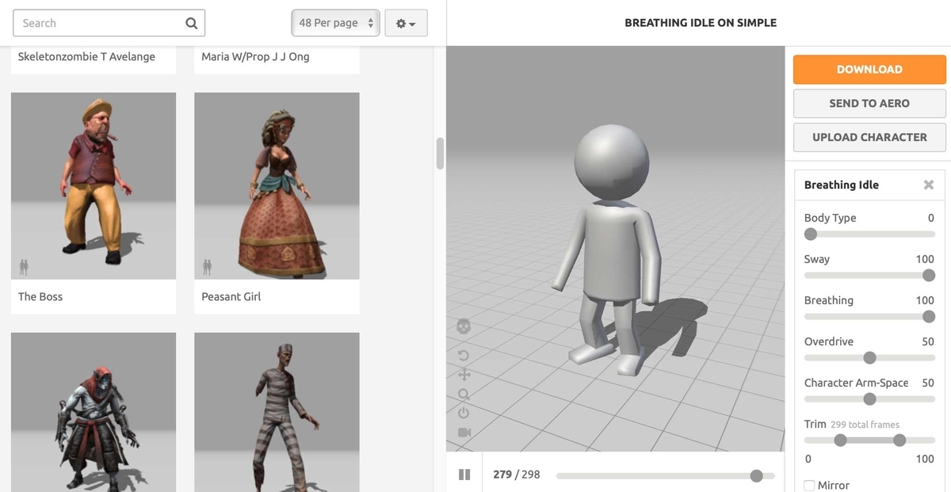Click the power reset icon in viewport
The height and width of the screenshot is (492, 951).
tap(464, 413)
